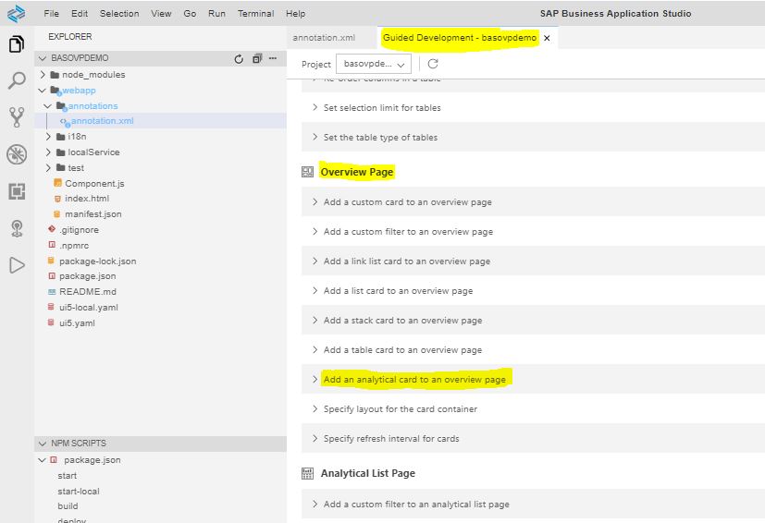Collapse all folders in explorer
This screenshot has width=765, height=523.
pos(257,58)
